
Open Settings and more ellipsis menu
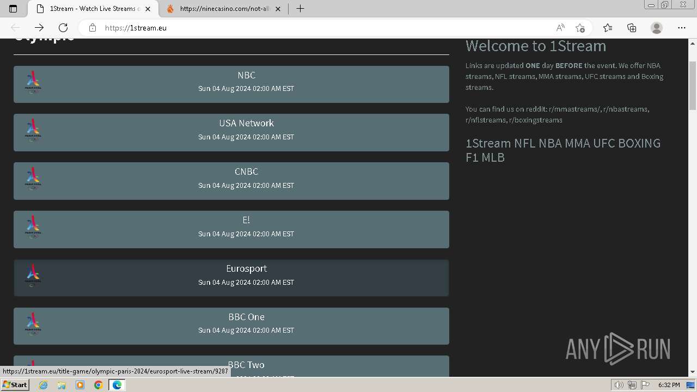(682, 28)
